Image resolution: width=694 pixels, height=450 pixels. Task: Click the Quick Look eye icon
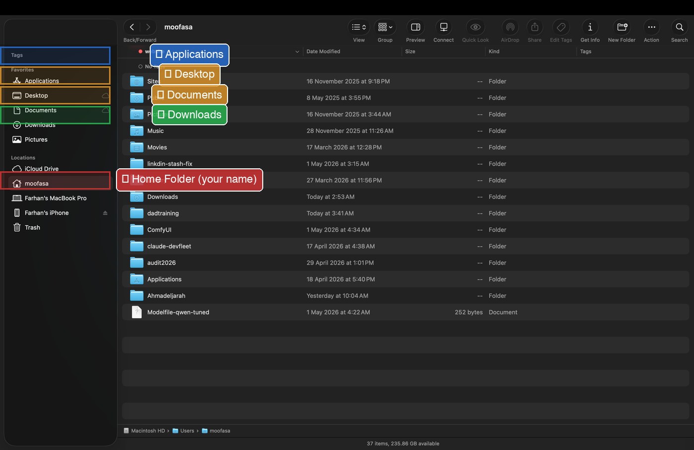coord(475,27)
